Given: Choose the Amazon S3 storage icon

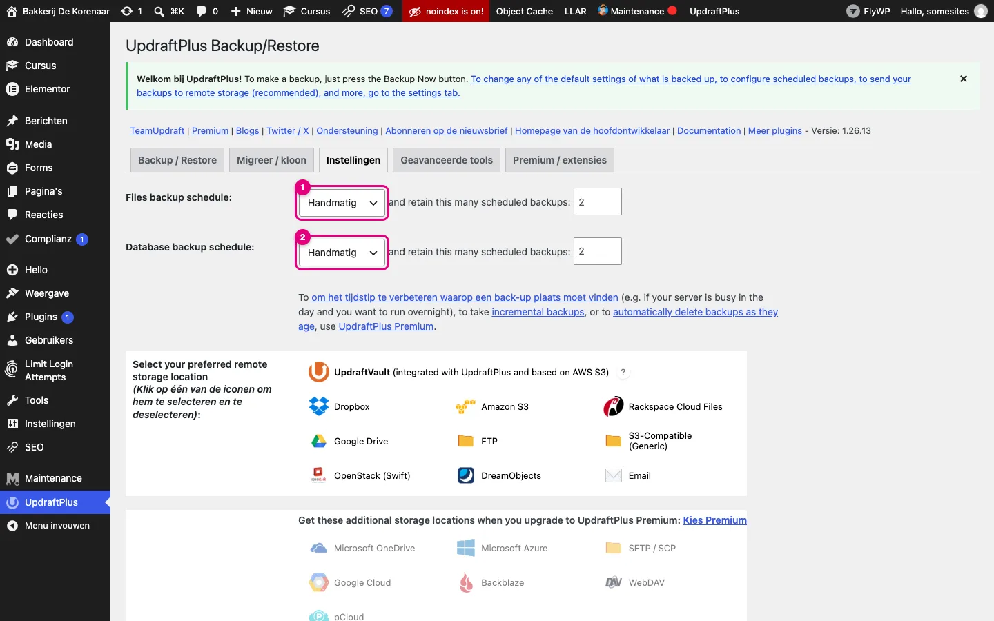Looking at the screenshot, I should point(466,406).
